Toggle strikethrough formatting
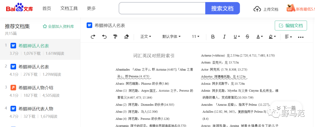 point(247,37)
